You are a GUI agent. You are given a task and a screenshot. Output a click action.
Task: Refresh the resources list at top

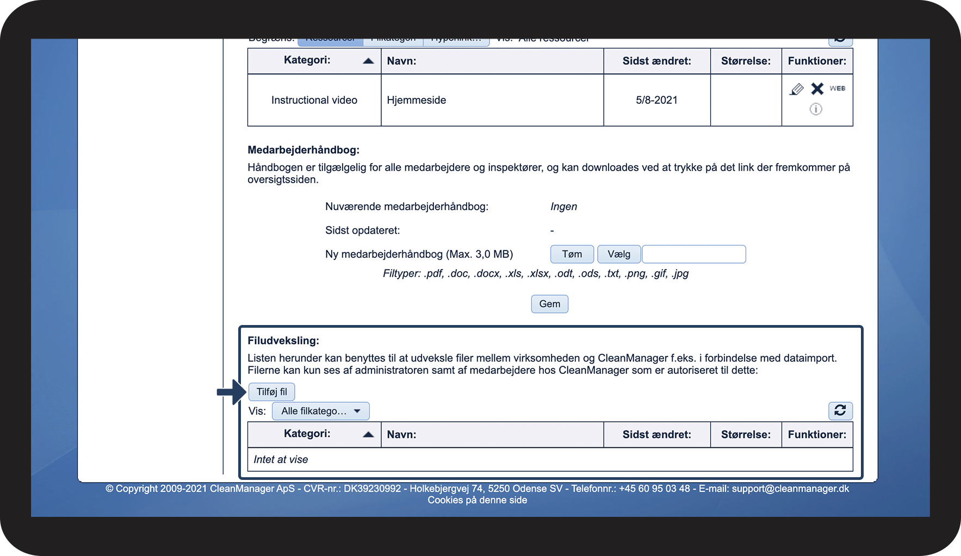click(x=840, y=40)
